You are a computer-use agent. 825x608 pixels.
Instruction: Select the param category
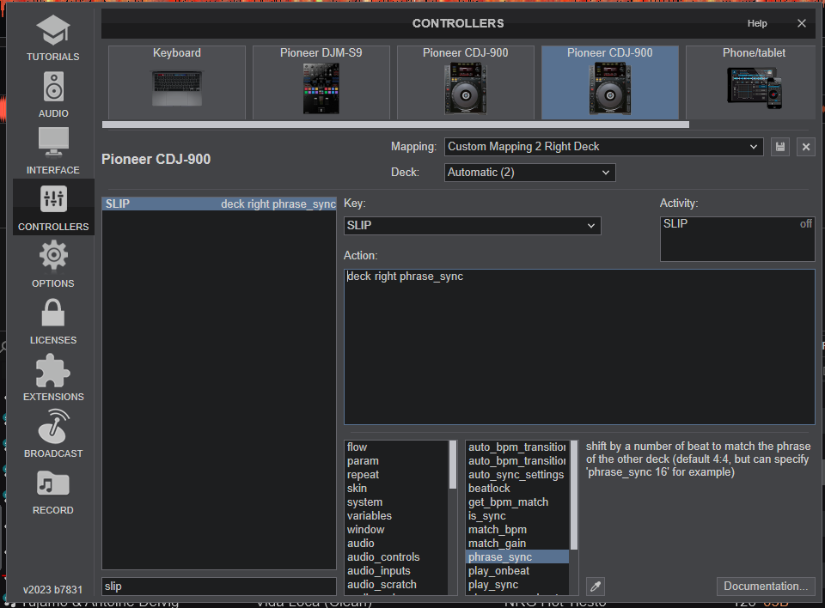[x=397, y=461]
